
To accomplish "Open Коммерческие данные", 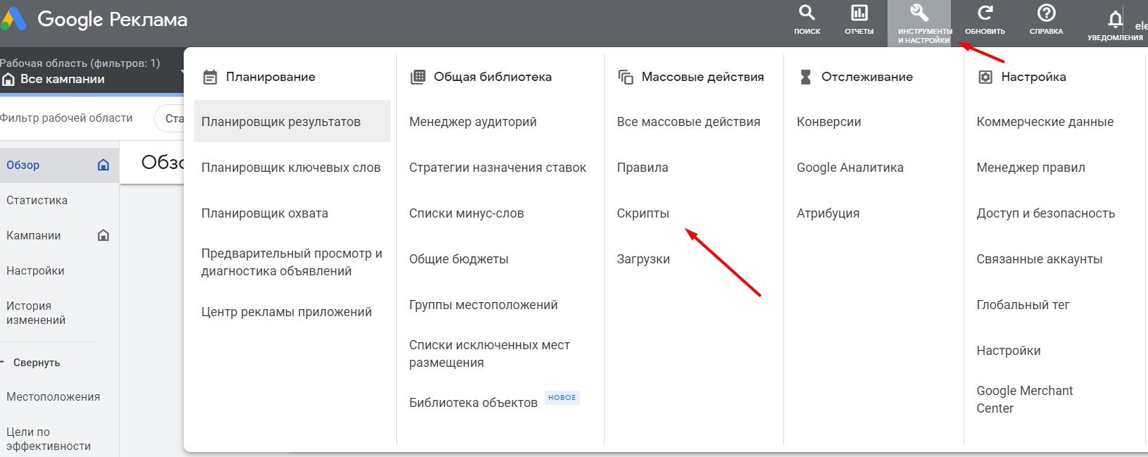I will (x=1045, y=122).
